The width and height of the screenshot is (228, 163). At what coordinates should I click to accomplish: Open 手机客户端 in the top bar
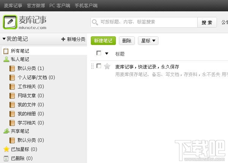click(x=86, y=6)
